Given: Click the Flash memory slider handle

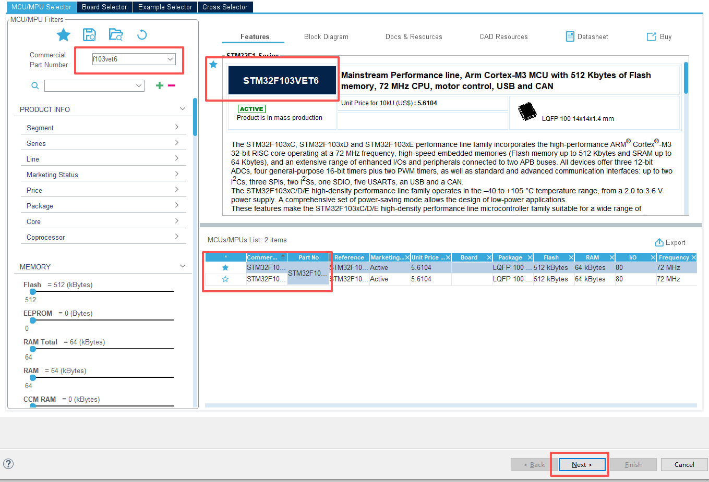Looking at the screenshot, I should point(33,292).
